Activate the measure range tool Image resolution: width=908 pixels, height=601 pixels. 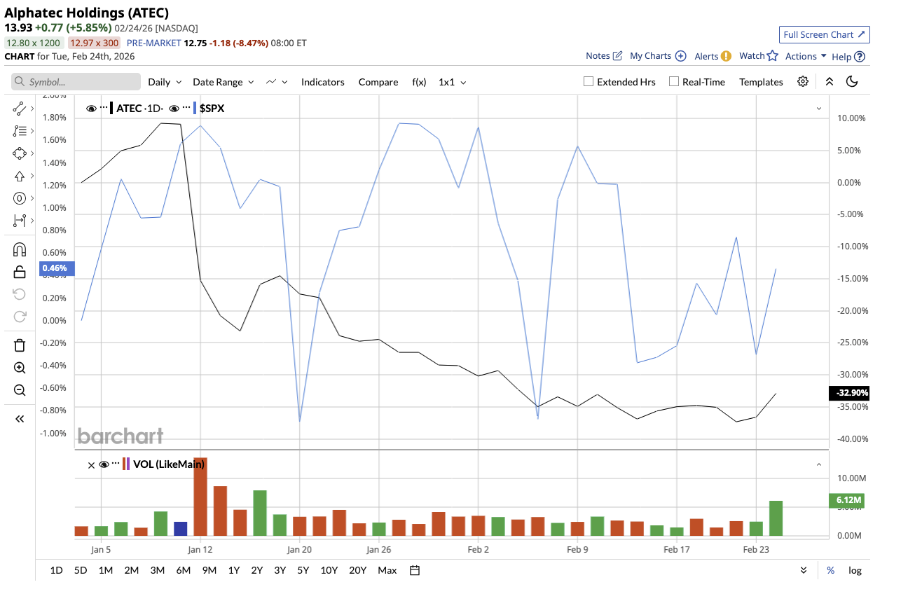pyautogui.click(x=20, y=221)
